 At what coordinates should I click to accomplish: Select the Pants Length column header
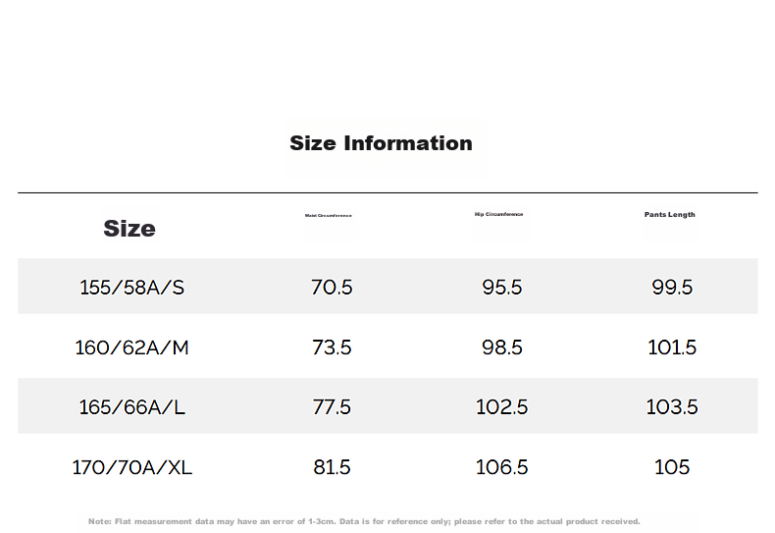click(670, 215)
